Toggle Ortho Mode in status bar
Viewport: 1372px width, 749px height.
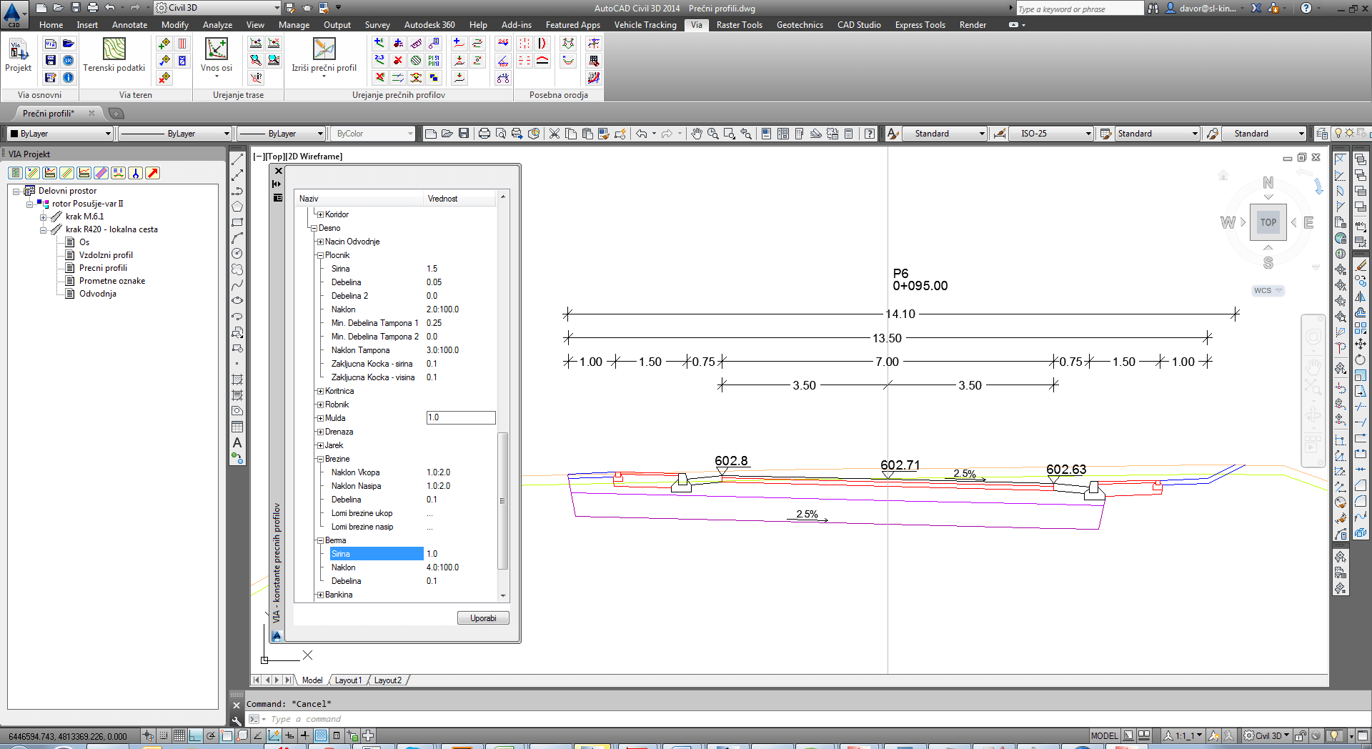click(x=195, y=735)
